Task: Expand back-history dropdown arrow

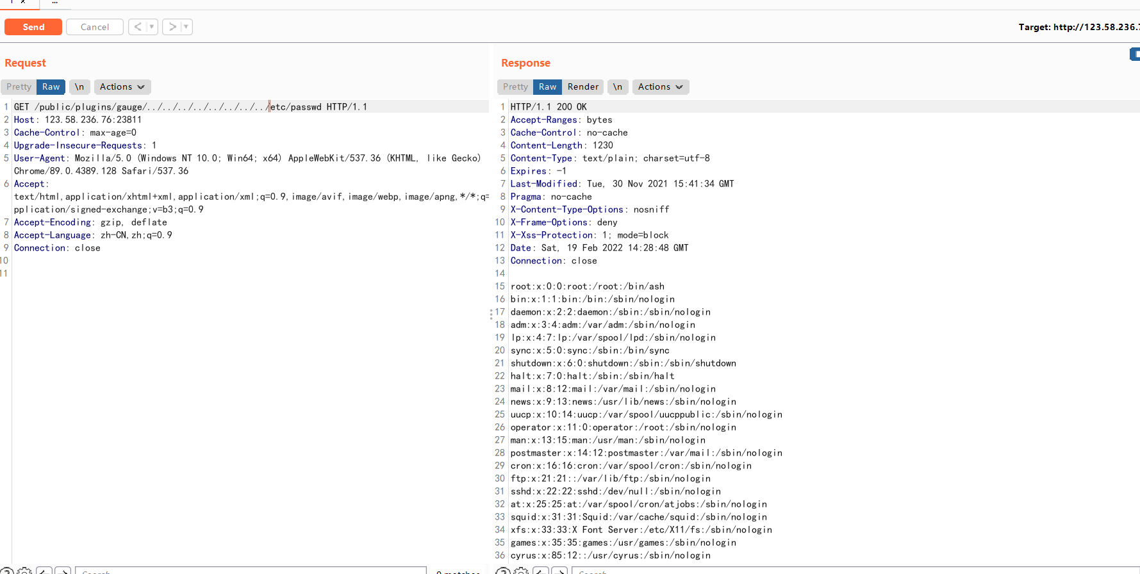Action: pyautogui.click(x=153, y=27)
